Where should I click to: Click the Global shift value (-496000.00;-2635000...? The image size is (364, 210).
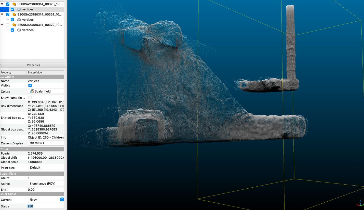point(46,158)
